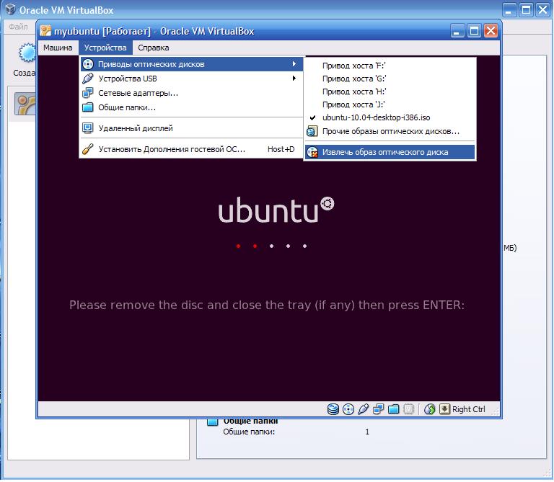Click the VirtualBox cube icon in manager title bar
Screen dimensions: 554x482
click(10, 9)
